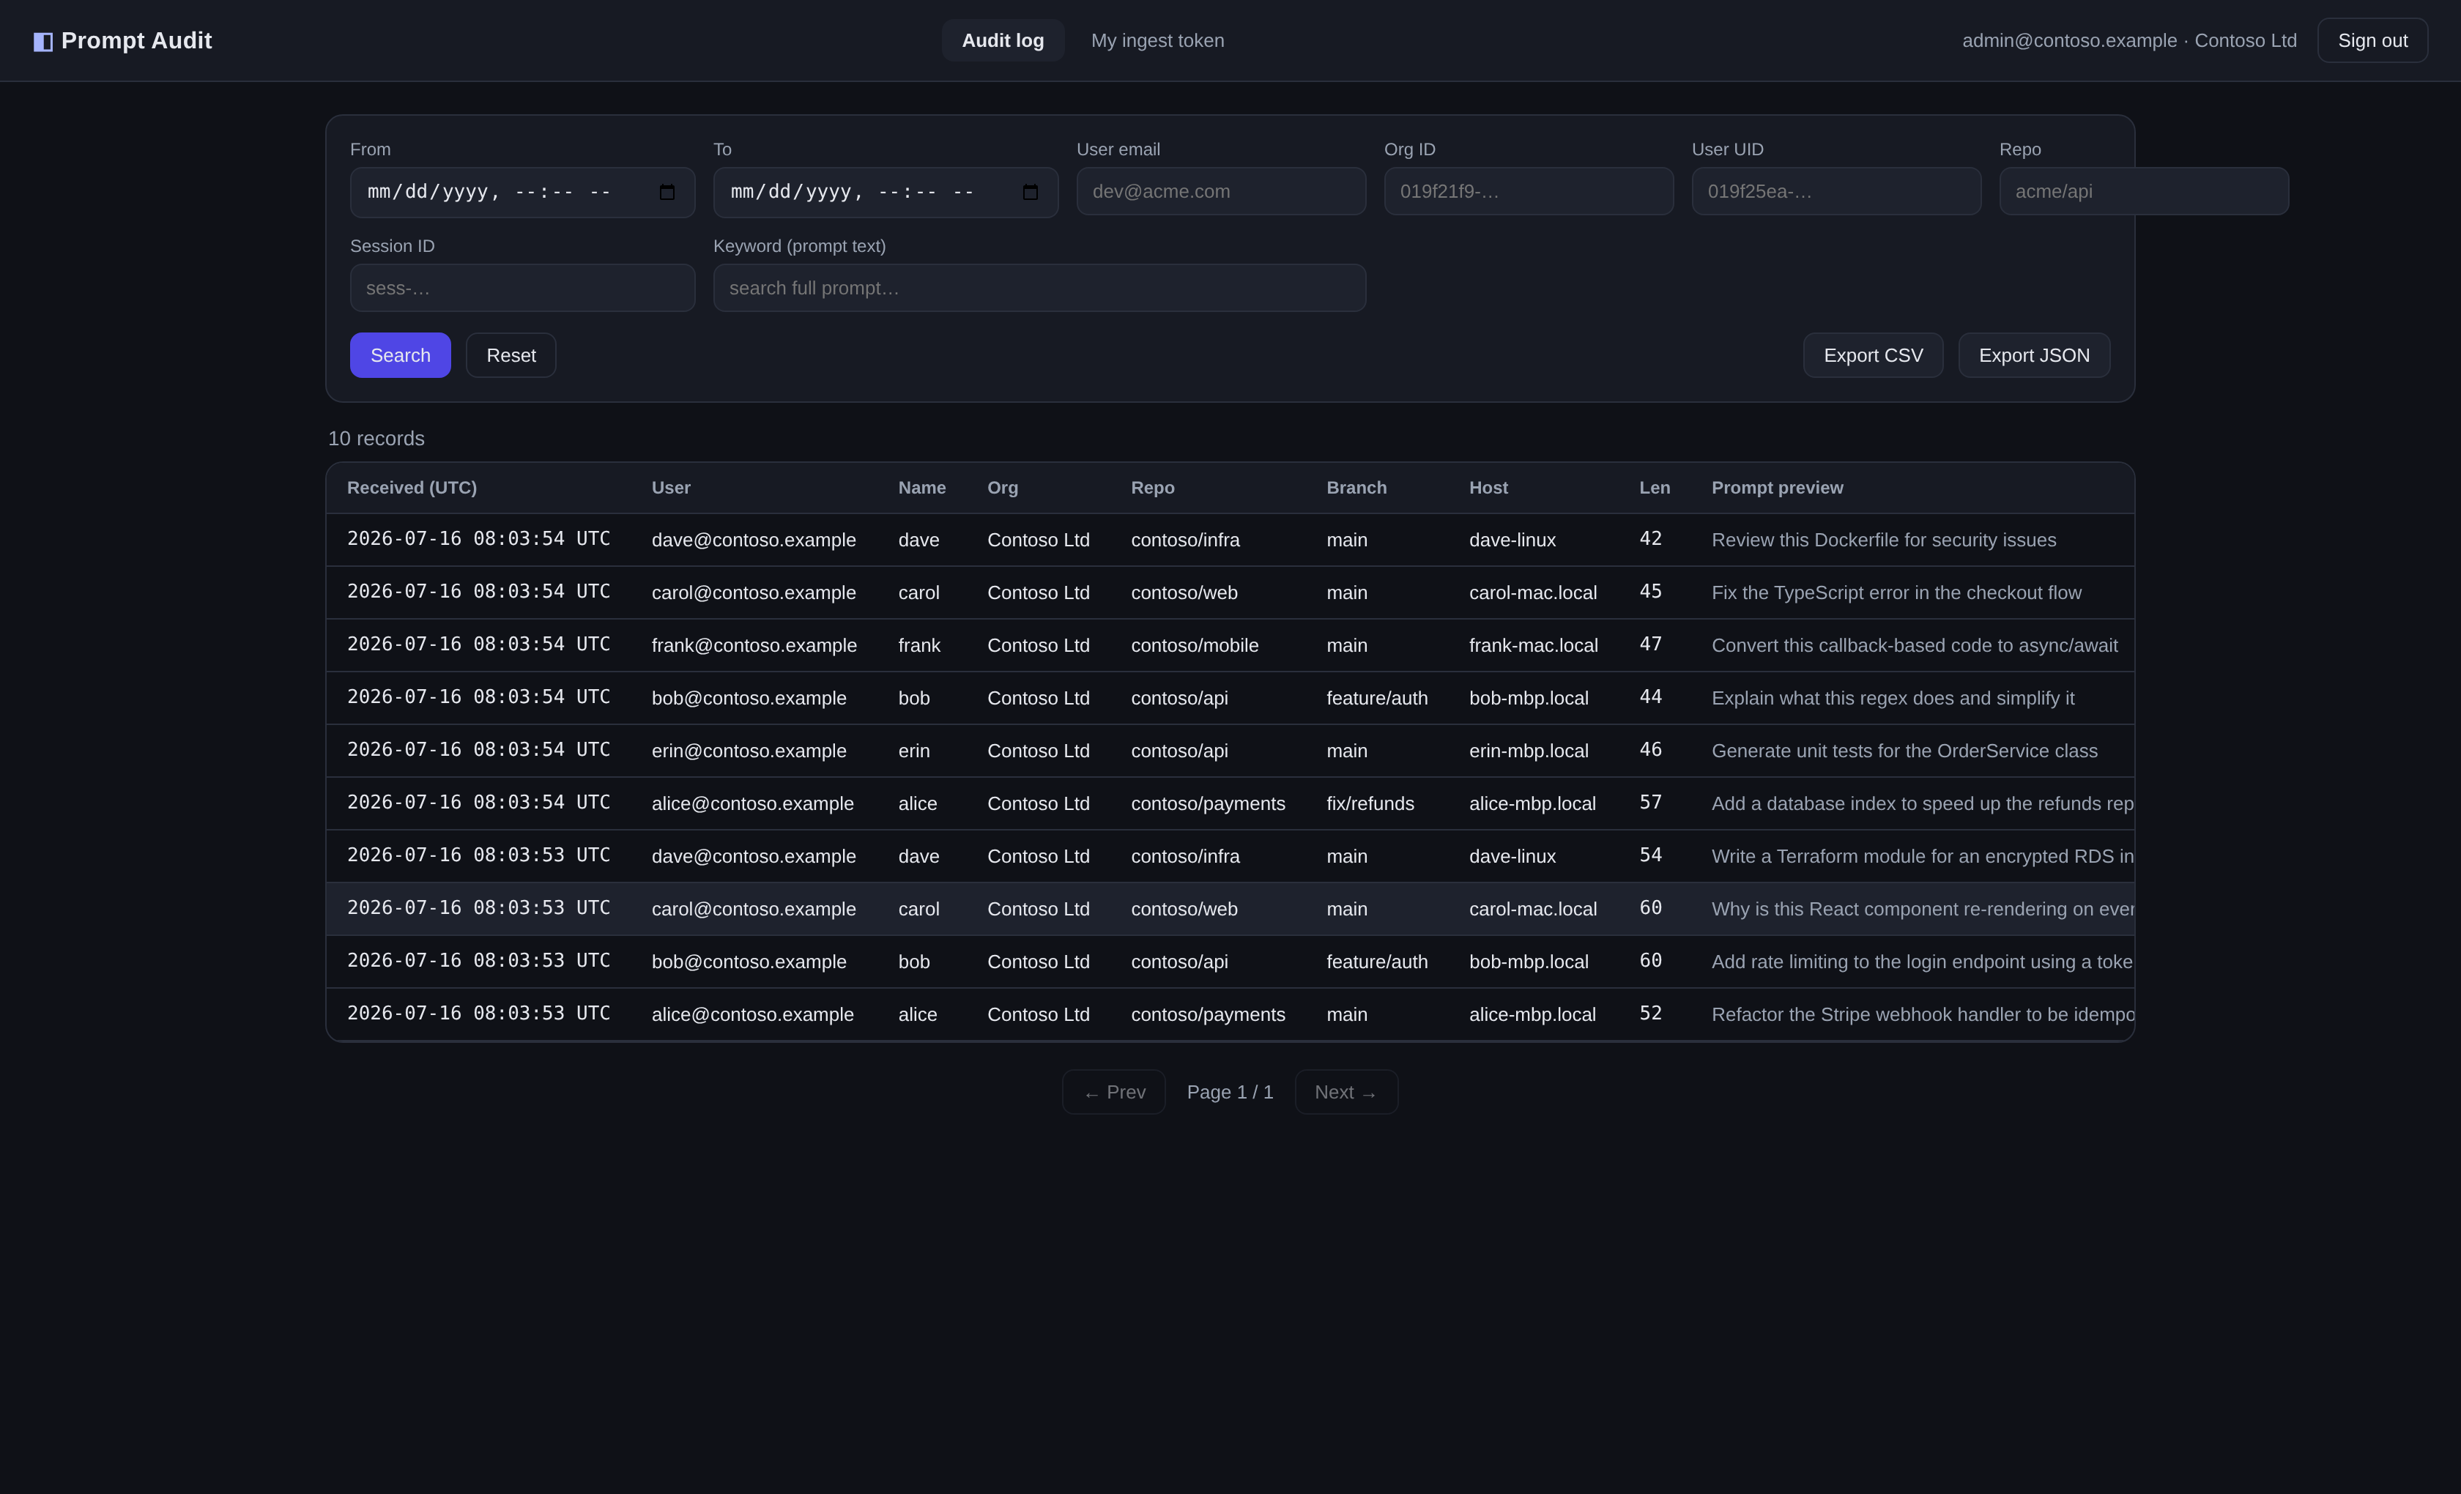Select the Keyword prompt text search box
This screenshot has height=1494, width=2461.
pyautogui.click(x=1039, y=288)
